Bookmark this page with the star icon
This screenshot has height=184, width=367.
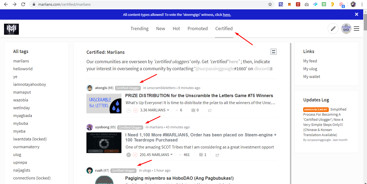click(x=270, y=4)
